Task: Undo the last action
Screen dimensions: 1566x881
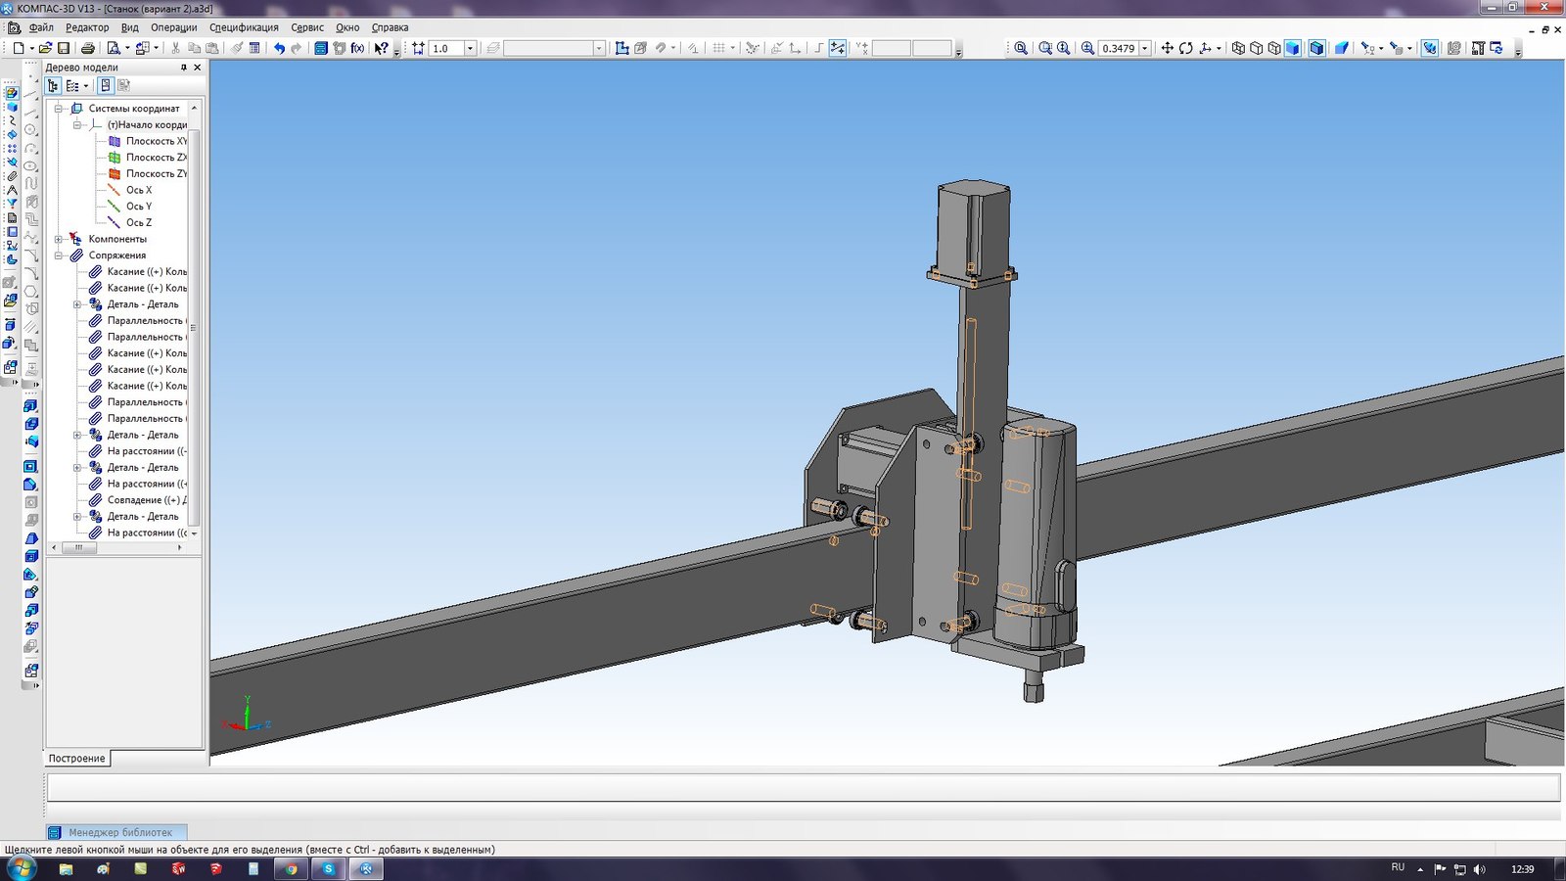Action: pyautogui.click(x=279, y=48)
